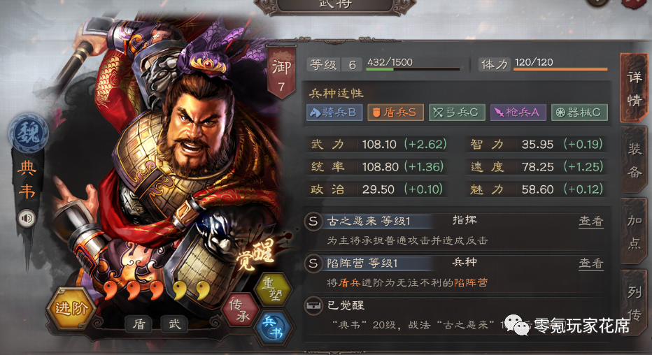Go to the 加点 attribute points tab

click(634, 231)
